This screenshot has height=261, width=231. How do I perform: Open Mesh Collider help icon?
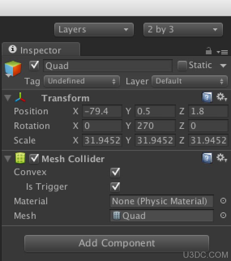(207, 158)
